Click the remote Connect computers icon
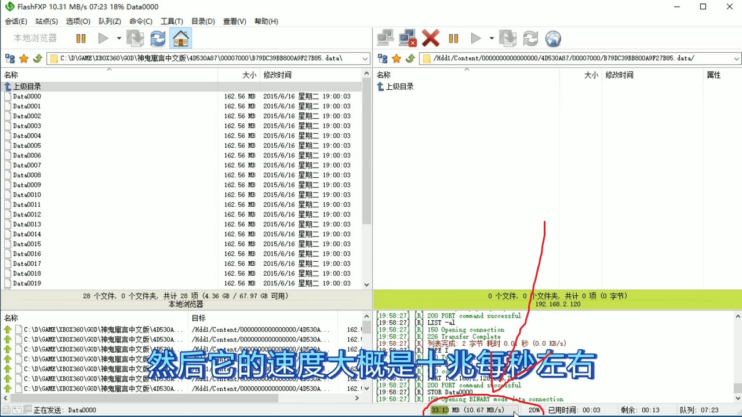742x417 pixels. point(385,39)
